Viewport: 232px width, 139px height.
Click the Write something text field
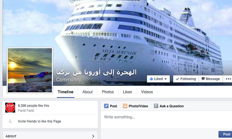click(167, 120)
